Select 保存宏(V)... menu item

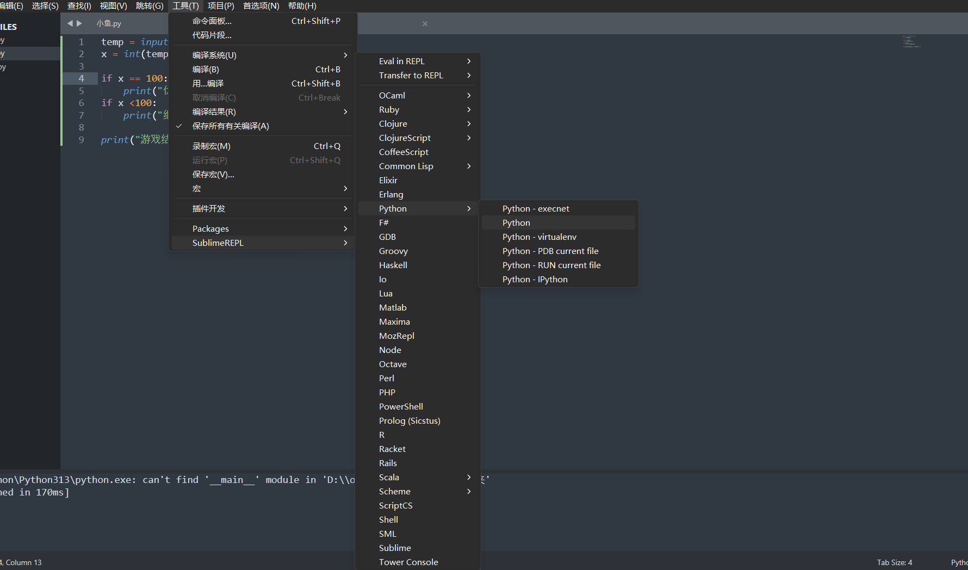pos(262,175)
